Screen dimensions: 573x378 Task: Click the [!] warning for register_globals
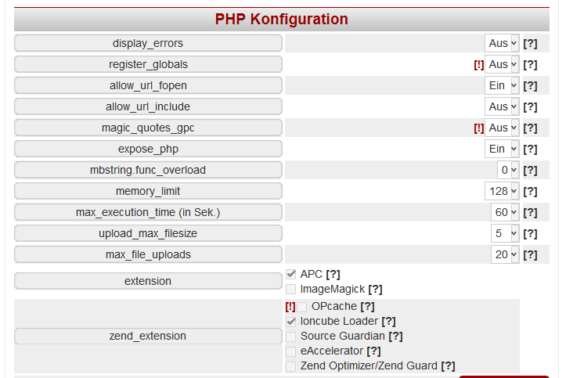click(x=479, y=65)
